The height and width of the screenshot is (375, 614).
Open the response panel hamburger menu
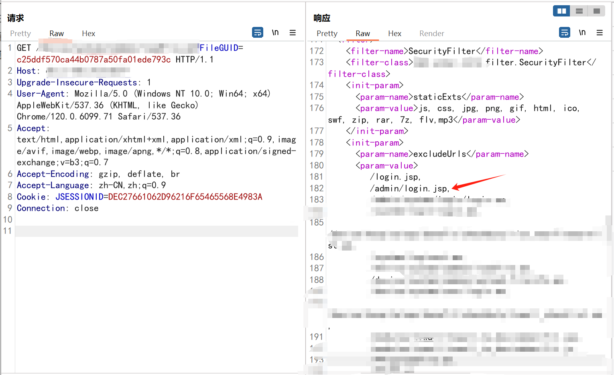600,33
